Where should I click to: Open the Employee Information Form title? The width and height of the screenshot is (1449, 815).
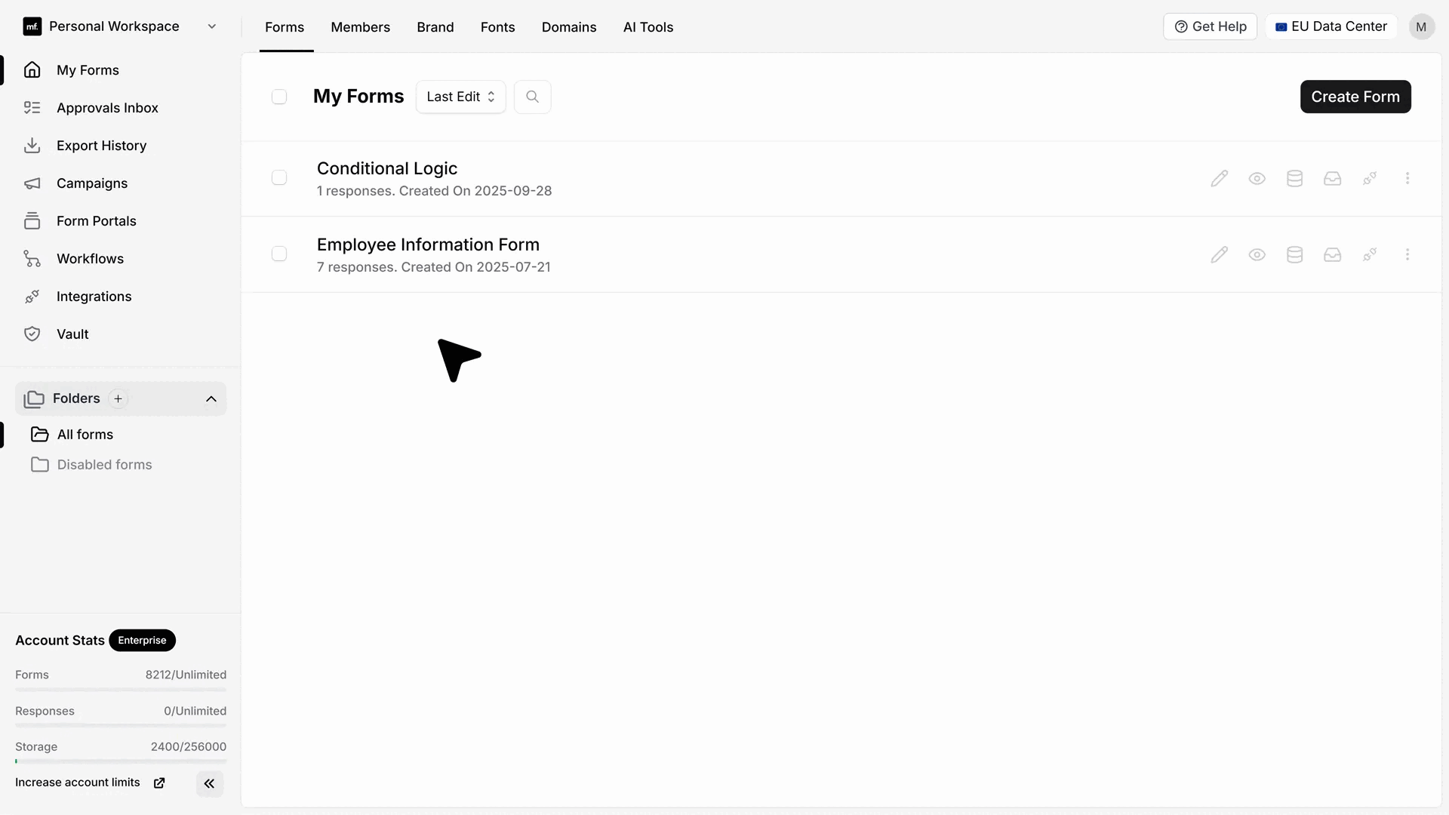click(428, 244)
